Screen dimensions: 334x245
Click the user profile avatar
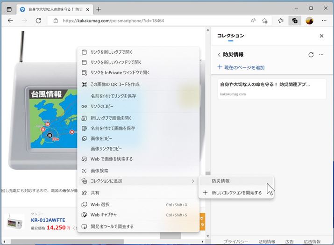tap(309, 21)
